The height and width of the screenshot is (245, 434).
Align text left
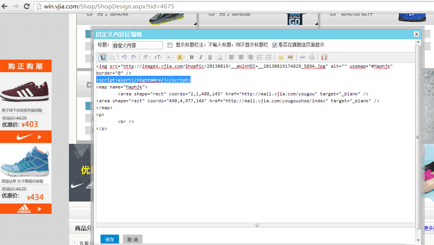click(x=232, y=57)
